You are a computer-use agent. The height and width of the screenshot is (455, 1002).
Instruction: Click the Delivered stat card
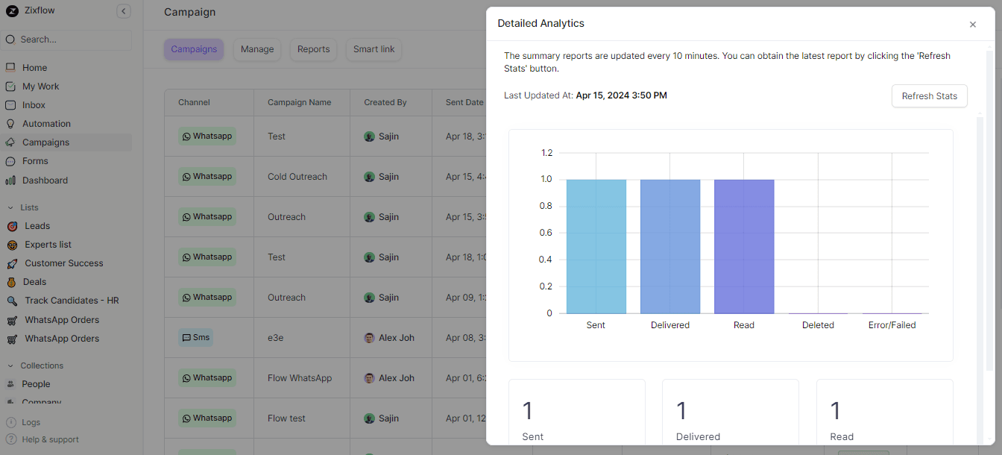(730, 414)
